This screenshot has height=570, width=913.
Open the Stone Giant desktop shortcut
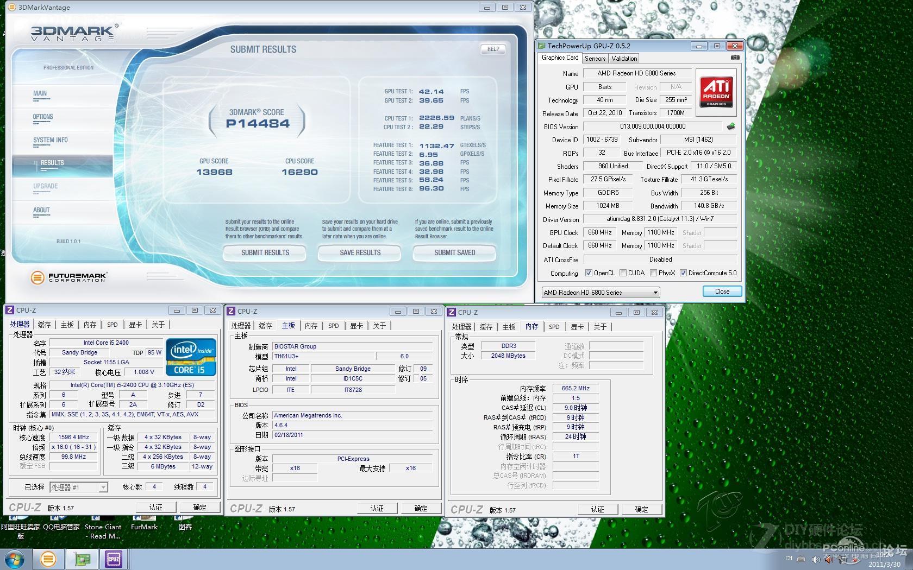point(103,529)
